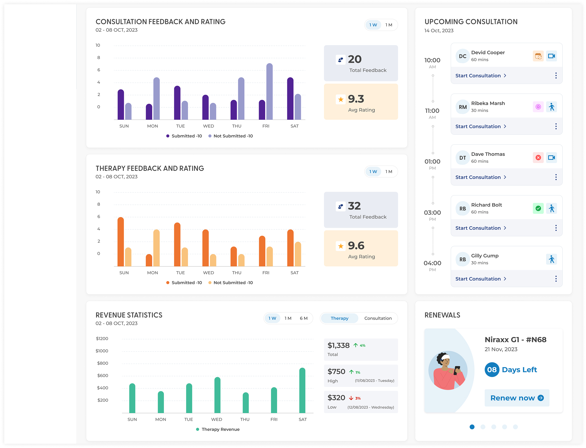Click the star icon beside 9.3 Avg Rating

[x=340, y=99]
